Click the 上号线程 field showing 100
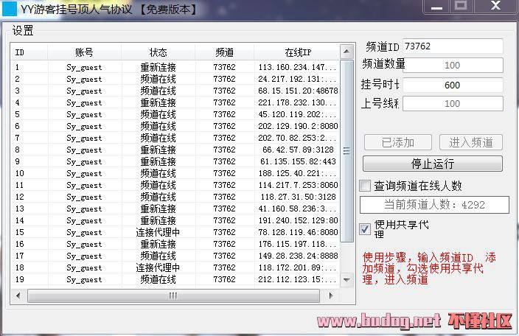Viewport: 519px width, 336px height. [x=453, y=103]
